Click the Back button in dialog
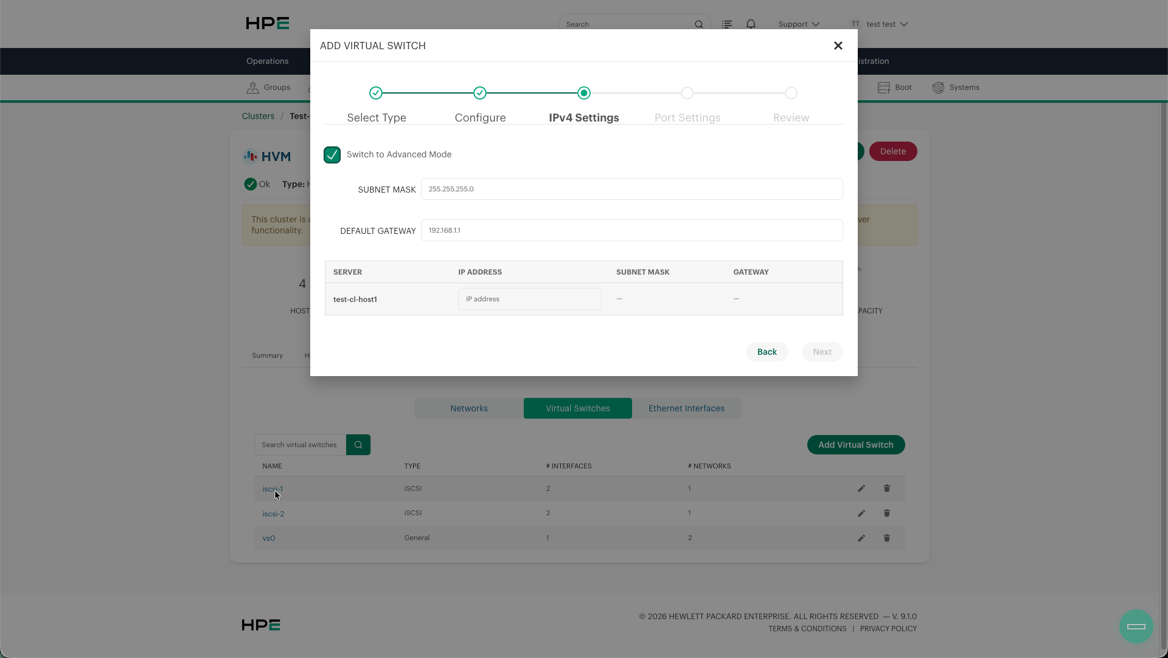 tap(767, 352)
